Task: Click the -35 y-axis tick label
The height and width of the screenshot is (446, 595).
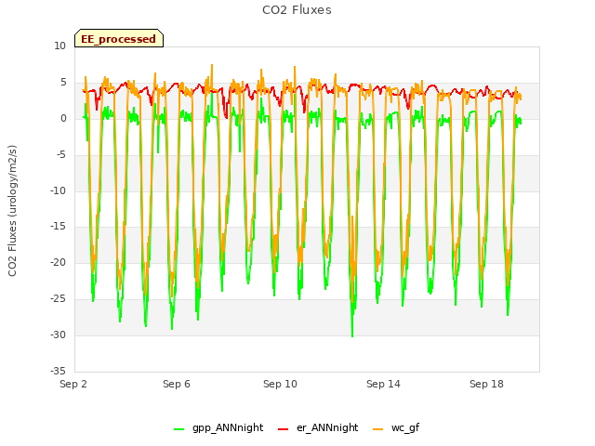Action: 58,371
